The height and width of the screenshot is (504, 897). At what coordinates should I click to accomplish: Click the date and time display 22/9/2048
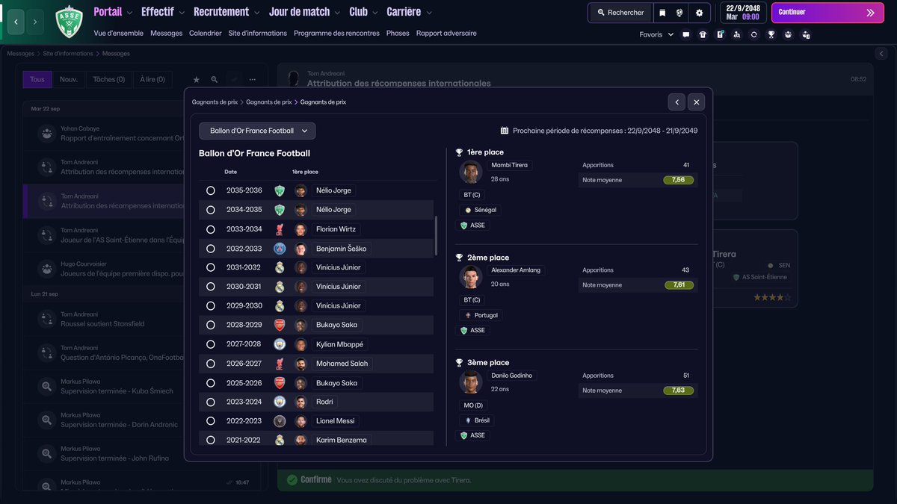pyautogui.click(x=743, y=13)
